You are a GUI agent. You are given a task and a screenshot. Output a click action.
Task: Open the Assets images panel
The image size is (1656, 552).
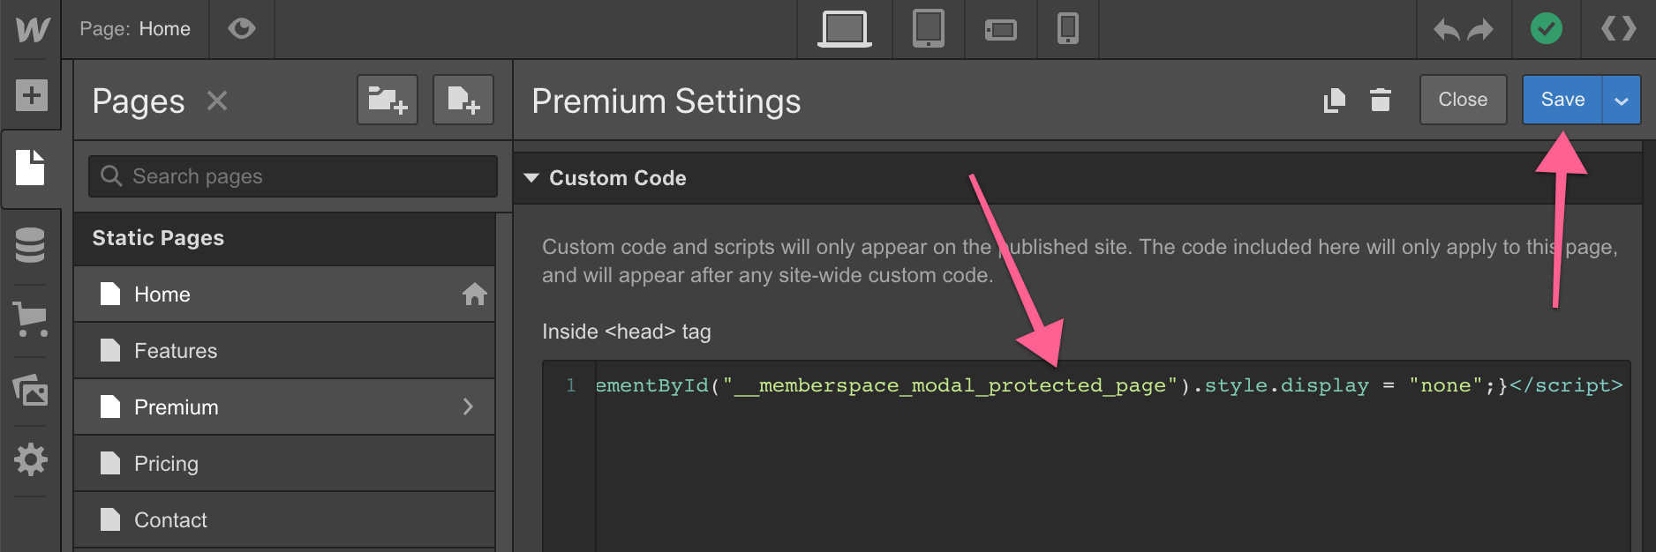tap(30, 389)
